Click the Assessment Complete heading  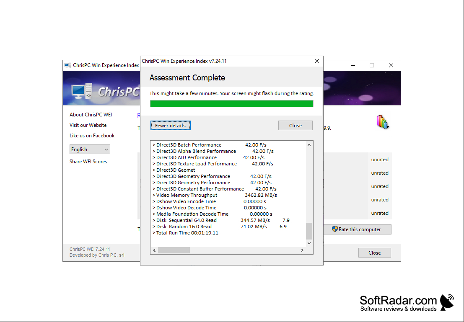(187, 78)
